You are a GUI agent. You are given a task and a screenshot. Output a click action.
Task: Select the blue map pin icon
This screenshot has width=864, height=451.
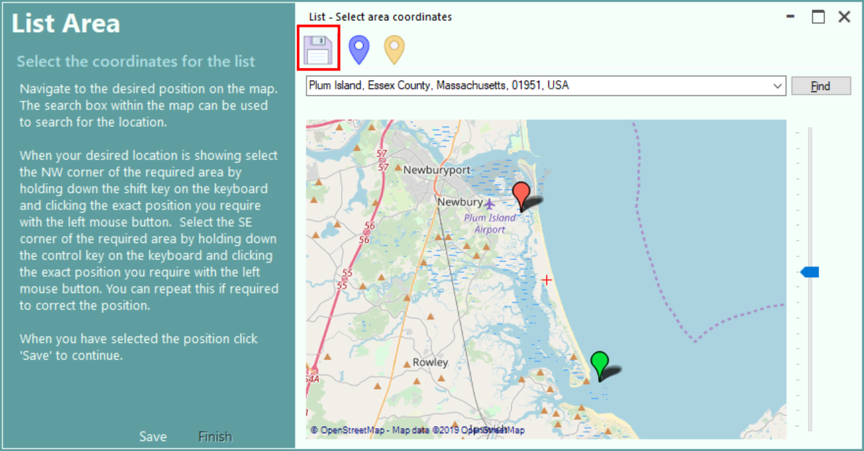[359, 50]
